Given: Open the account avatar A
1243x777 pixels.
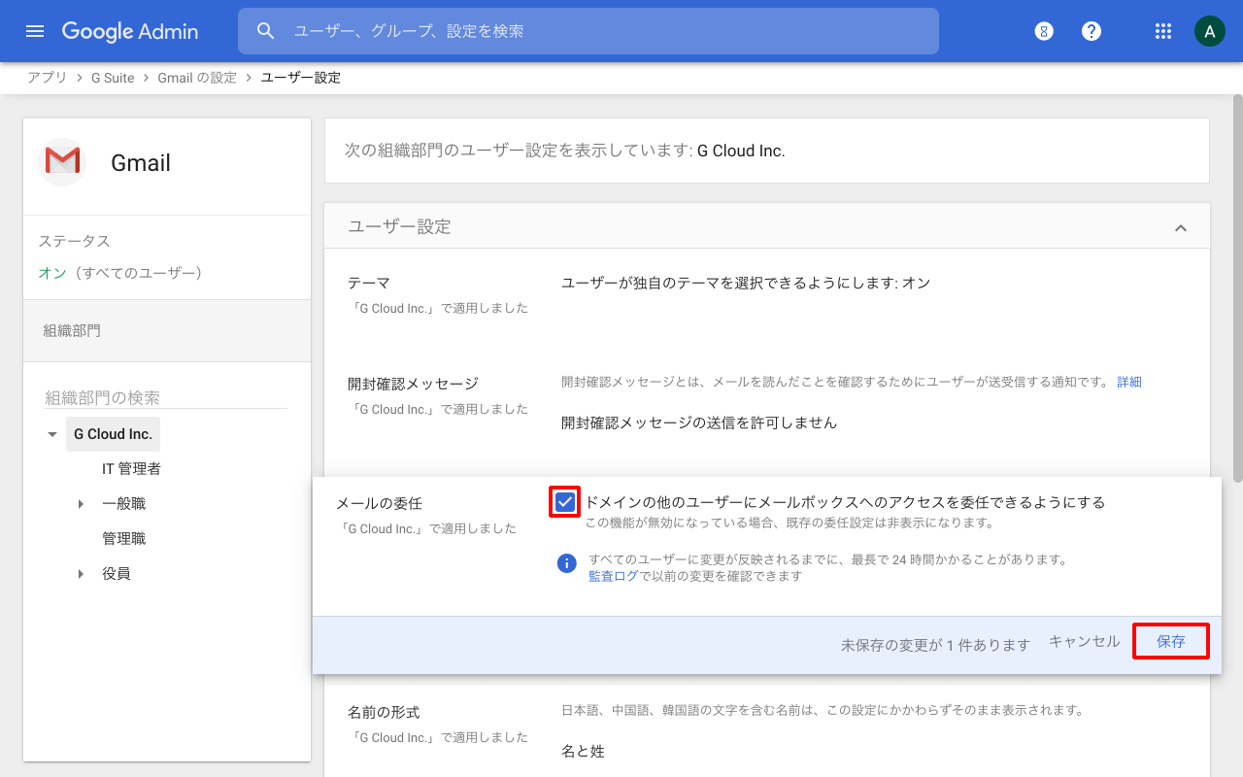Looking at the screenshot, I should coord(1209,31).
